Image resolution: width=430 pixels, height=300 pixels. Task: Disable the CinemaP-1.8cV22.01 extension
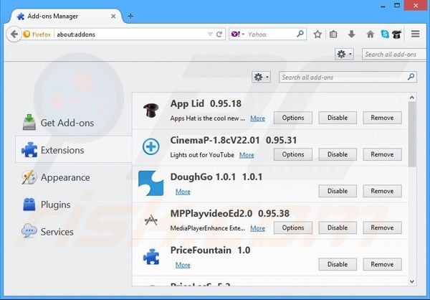338,154
